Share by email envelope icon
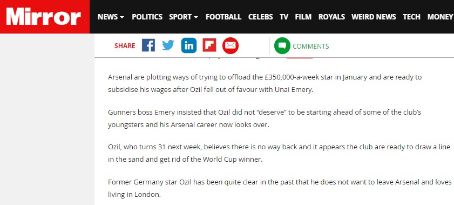Screen dimensions: 454x205 [231, 46]
